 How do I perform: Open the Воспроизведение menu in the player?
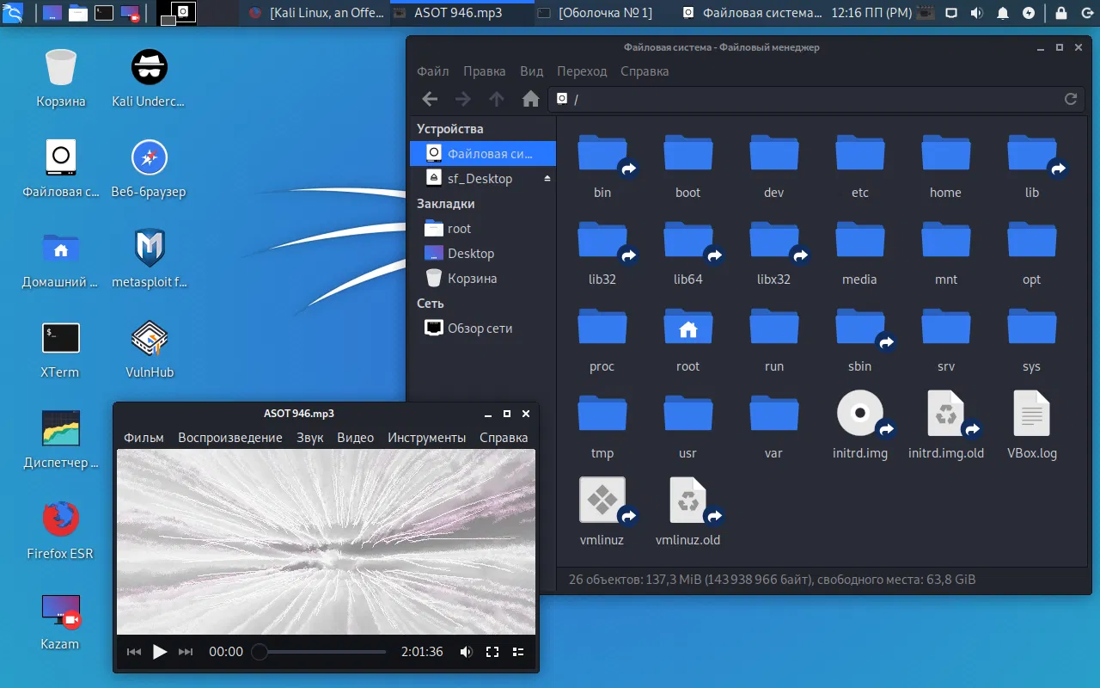[229, 438]
